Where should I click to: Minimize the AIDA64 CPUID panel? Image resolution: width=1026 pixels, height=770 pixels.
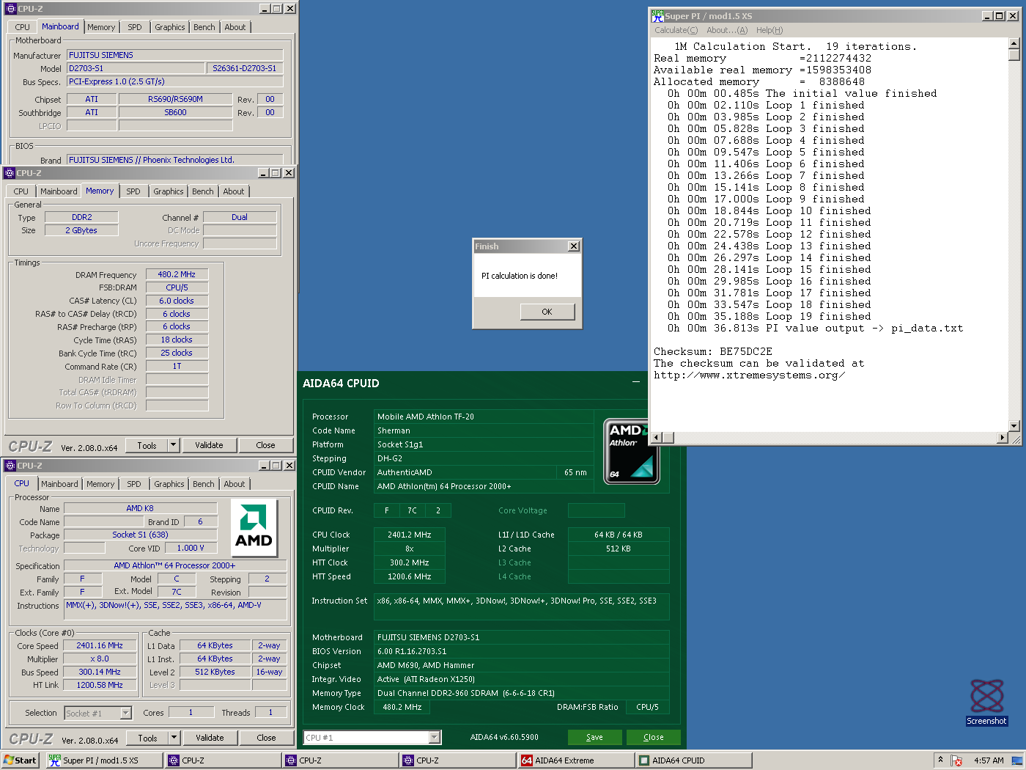635,383
